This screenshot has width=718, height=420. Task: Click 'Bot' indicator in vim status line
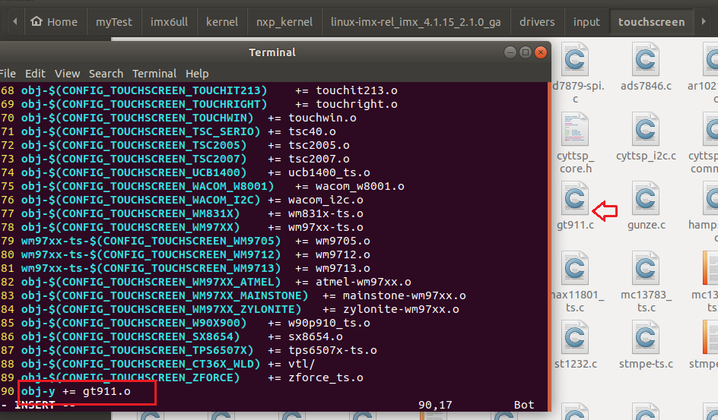click(x=524, y=405)
